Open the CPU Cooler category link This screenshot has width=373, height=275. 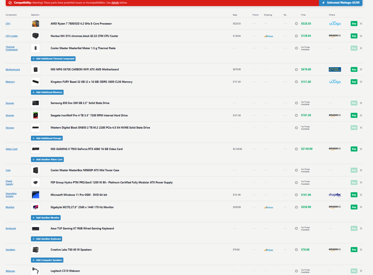coord(12,36)
